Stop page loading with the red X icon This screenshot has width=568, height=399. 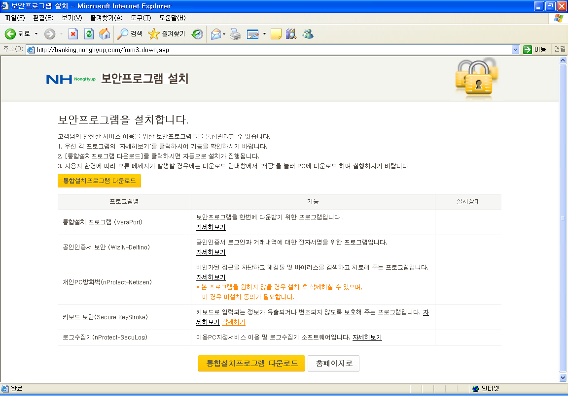point(73,34)
